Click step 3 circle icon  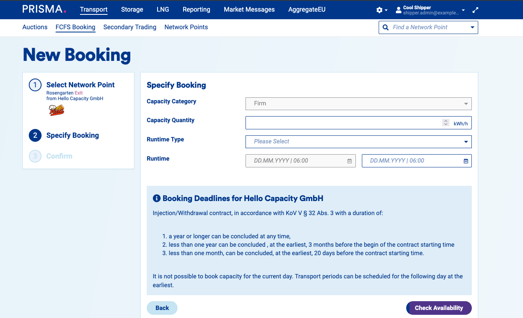coord(35,156)
